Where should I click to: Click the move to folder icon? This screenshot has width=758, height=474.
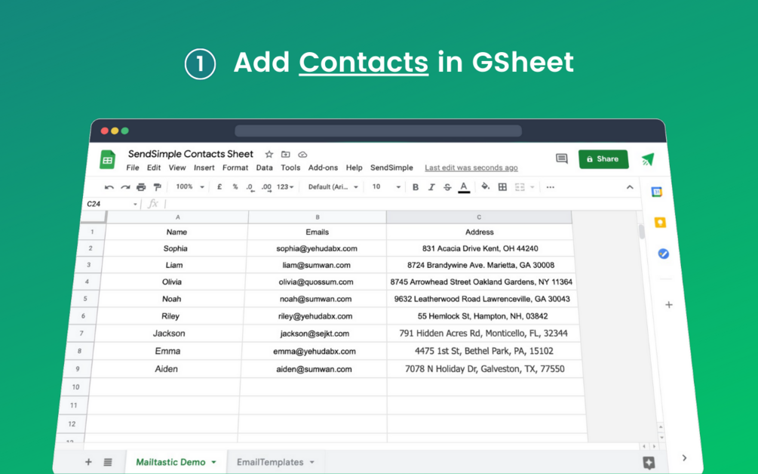coord(286,154)
